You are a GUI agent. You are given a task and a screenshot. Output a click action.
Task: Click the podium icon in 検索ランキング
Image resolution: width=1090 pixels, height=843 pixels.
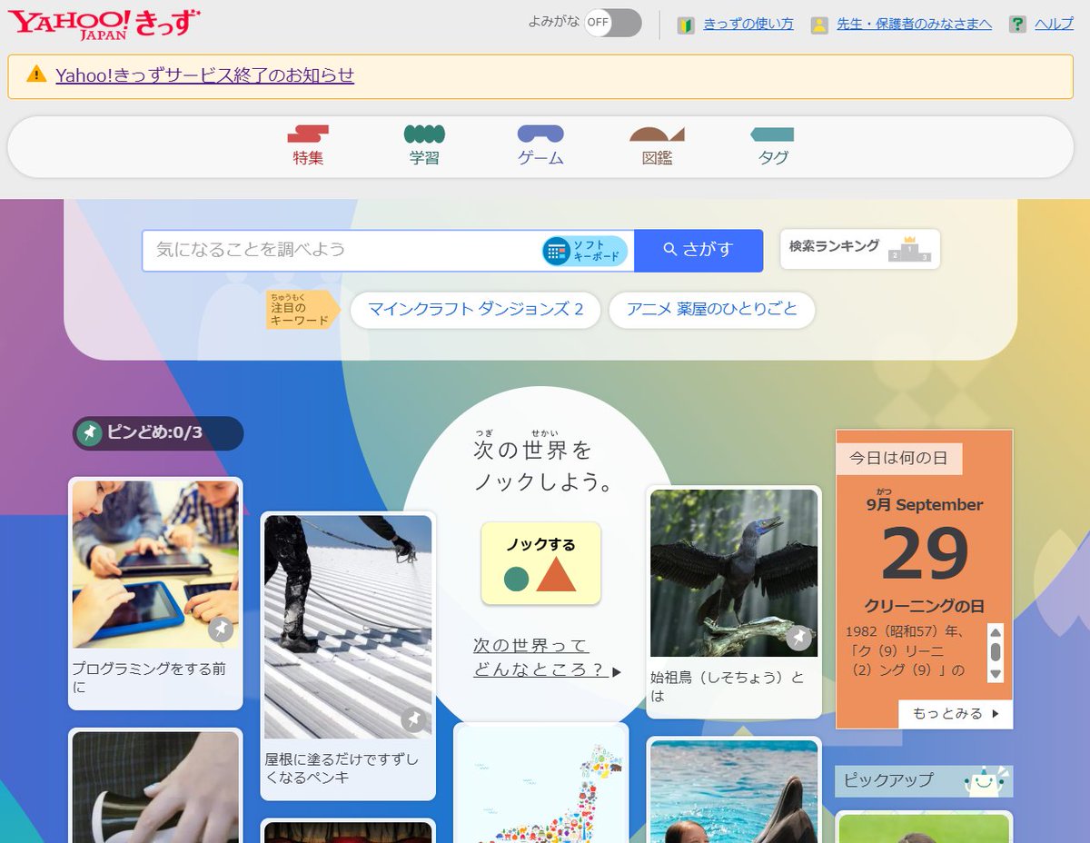coord(909,250)
